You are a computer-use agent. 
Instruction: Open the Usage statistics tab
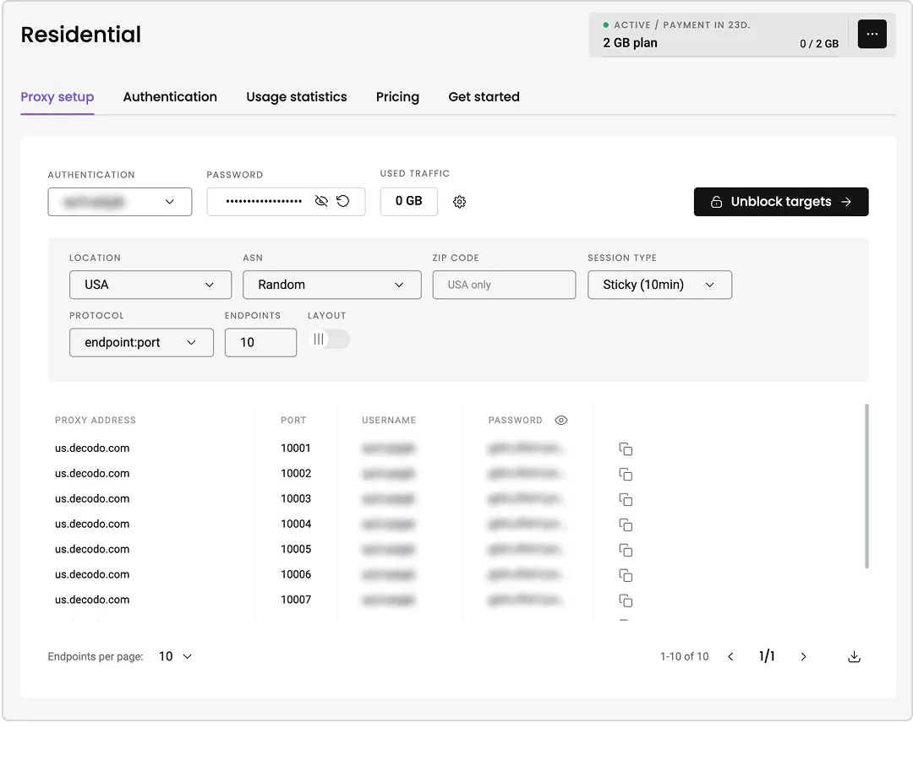tap(297, 97)
